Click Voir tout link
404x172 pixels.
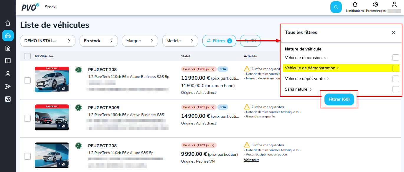(x=251, y=160)
